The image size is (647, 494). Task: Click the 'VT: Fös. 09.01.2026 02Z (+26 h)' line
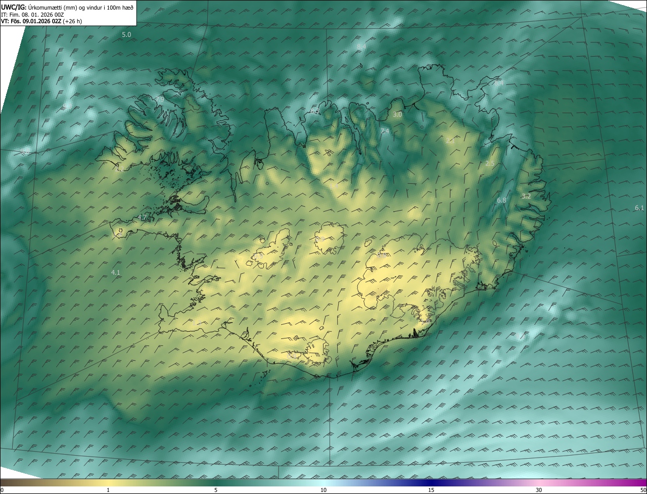coord(42,22)
